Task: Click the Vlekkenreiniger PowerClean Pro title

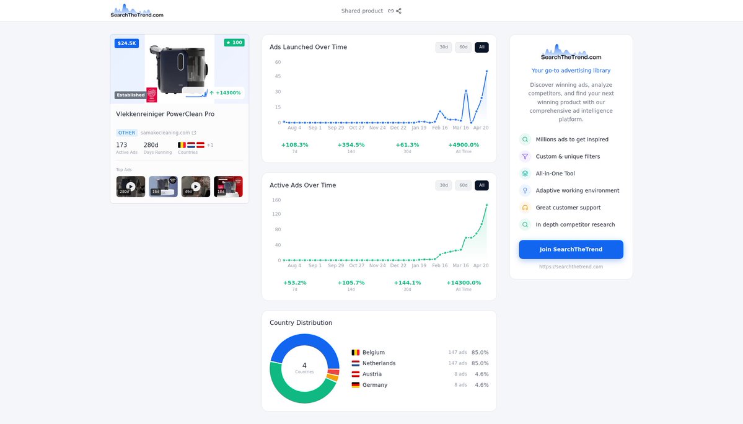Action: [x=165, y=114]
